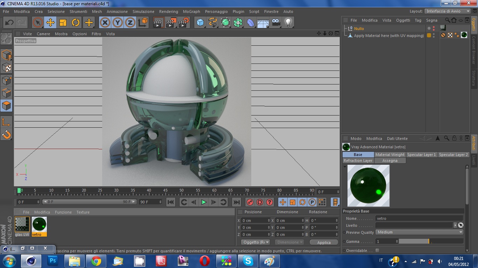Open the Oggetto (Rel) coordinate dropdown
478x268 pixels.
[x=256, y=242]
